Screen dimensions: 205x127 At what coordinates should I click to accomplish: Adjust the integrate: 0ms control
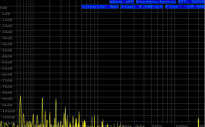100,7
